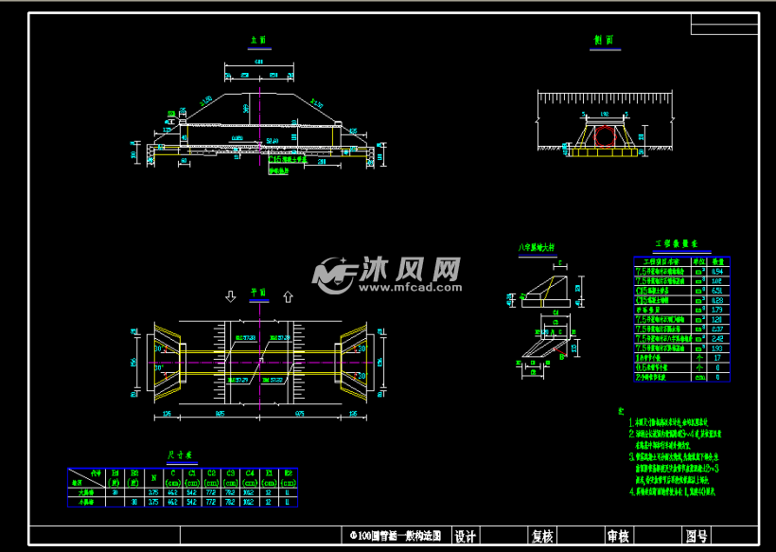Click the 八字翼墙大样 detail title
The height and width of the screenshot is (552, 776).
[x=536, y=247]
